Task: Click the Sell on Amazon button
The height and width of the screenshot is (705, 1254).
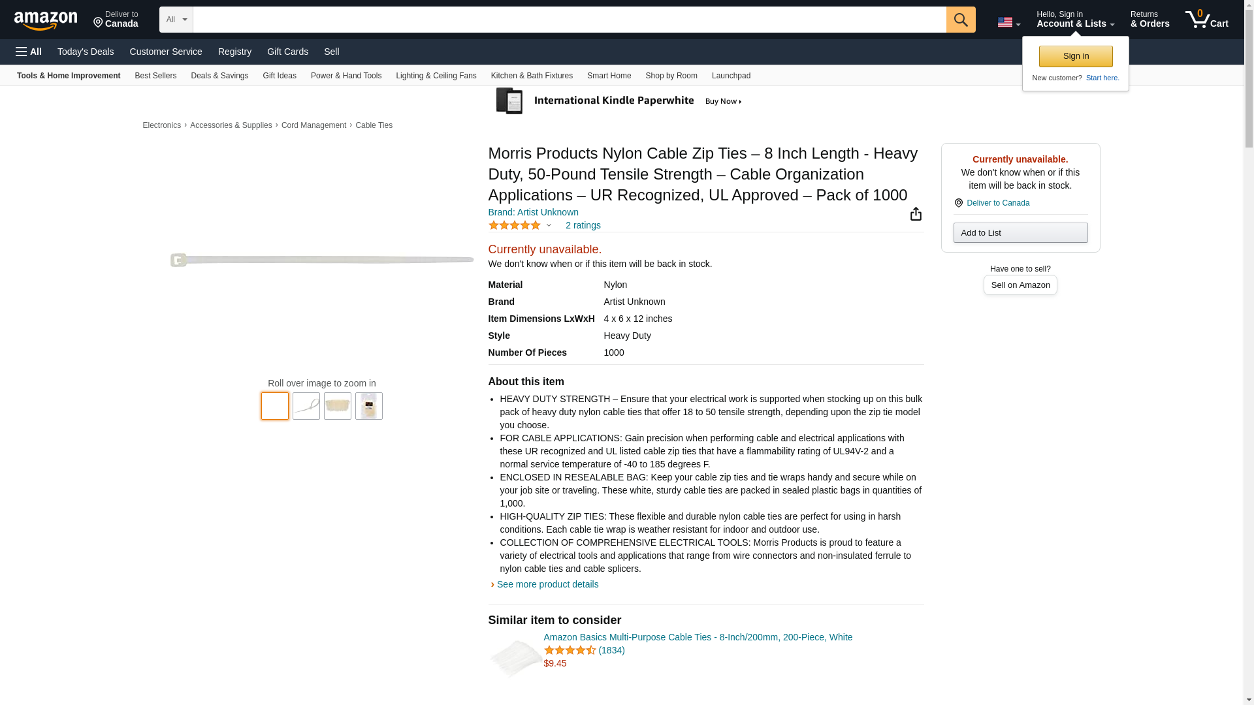Action: coord(1020,285)
